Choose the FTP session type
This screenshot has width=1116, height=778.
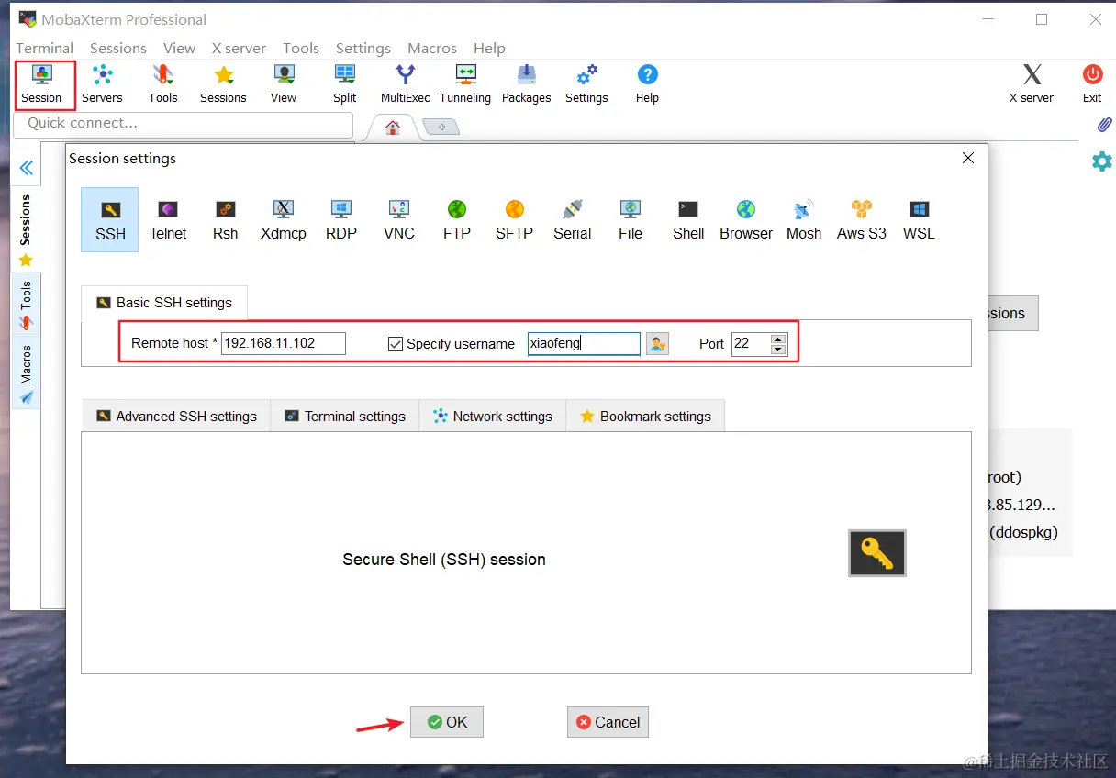click(x=457, y=220)
